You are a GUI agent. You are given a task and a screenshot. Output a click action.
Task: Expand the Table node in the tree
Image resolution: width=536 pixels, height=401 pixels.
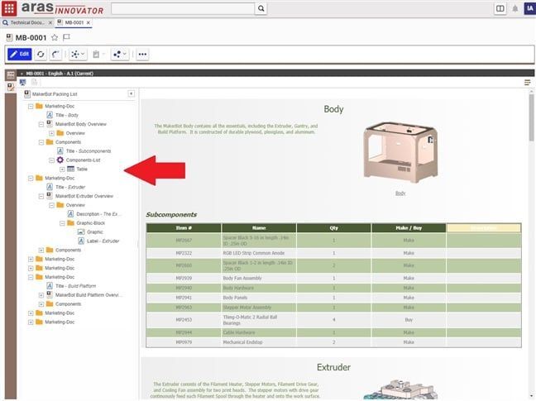tap(61, 169)
